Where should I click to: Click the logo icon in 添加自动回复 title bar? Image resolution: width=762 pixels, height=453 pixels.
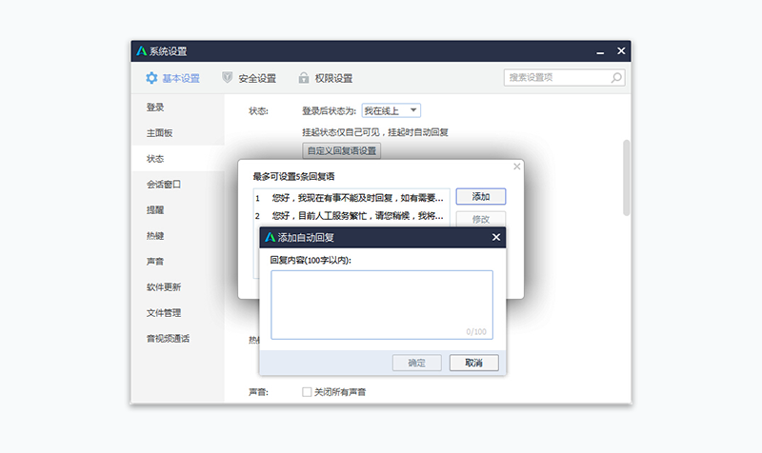point(271,237)
